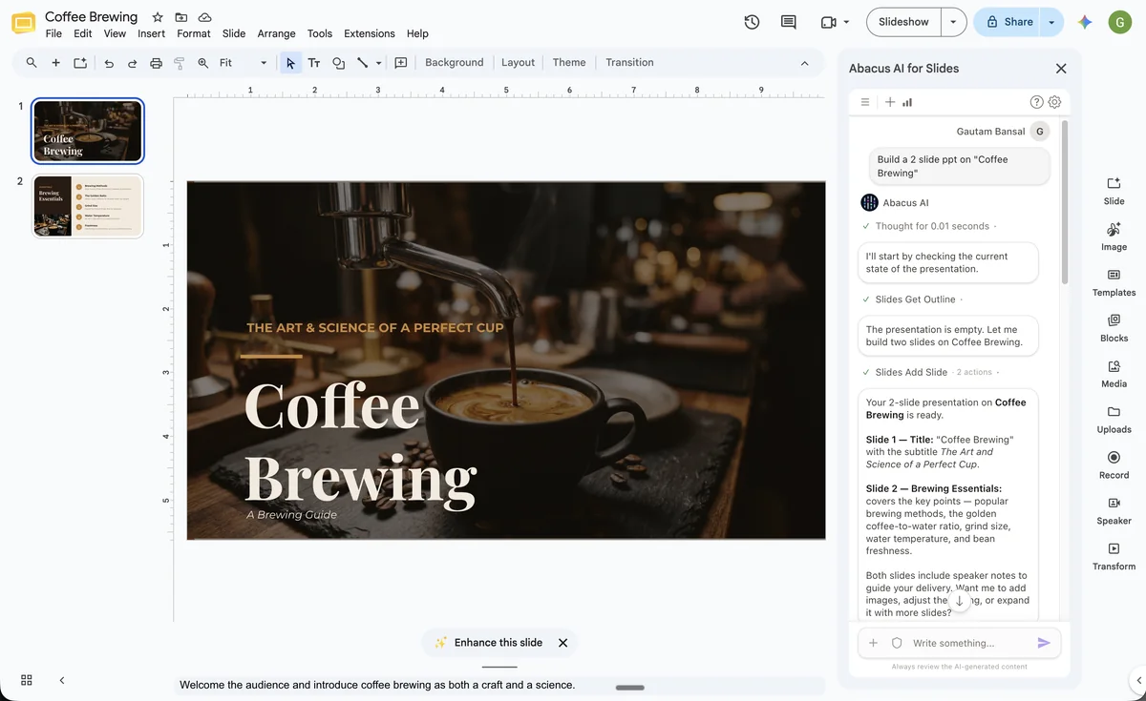This screenshot has width=1146, height=701.
Task: Add a new slide with plus icon
Action: (x=55, y=63)
